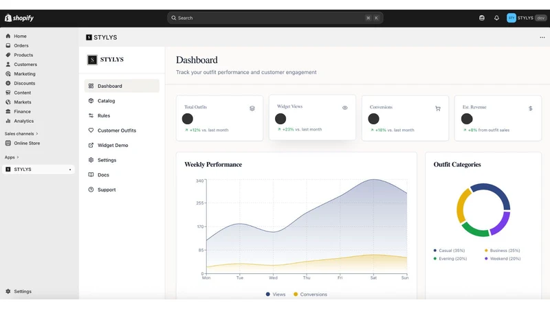
Task: Click the '+8% from outfit sales' text
Action: (486, 130)
